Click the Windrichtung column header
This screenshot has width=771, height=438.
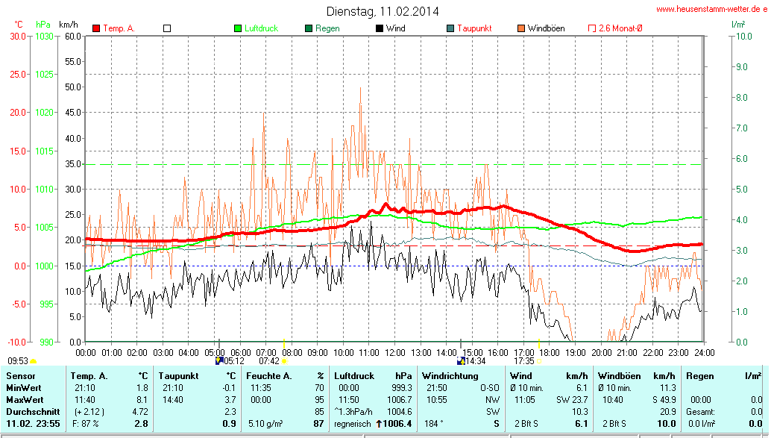[x=450, y=376]
